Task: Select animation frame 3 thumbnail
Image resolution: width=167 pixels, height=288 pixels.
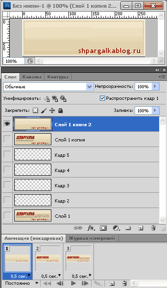Action: [79, 258]
